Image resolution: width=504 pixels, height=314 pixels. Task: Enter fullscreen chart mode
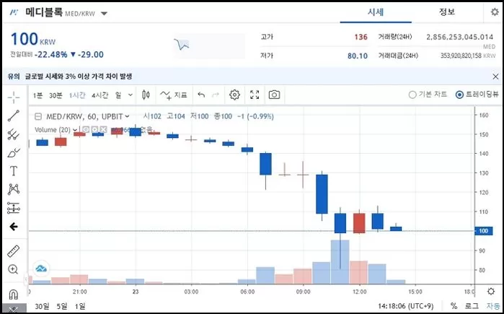pyautogui.click(x=255, y=95)
